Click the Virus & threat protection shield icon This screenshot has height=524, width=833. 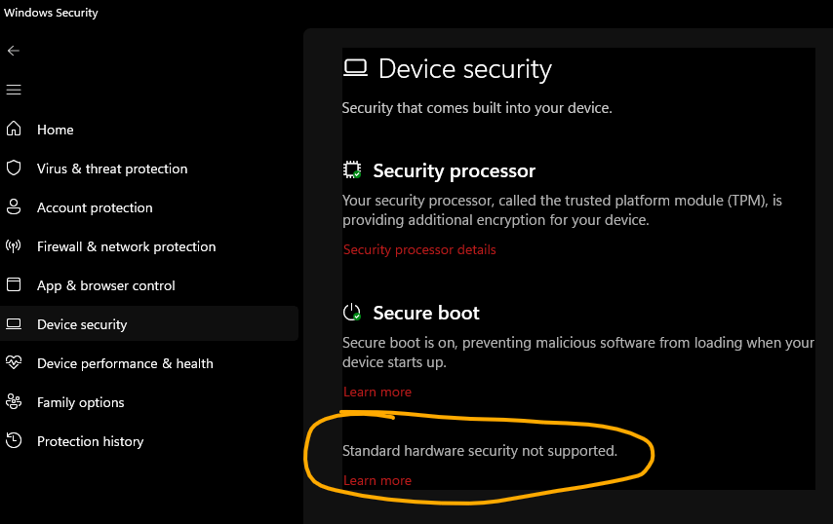(14, 168)
